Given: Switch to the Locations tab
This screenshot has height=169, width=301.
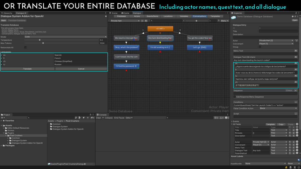Looking at the screenshot, I should (x=168, y=16).
